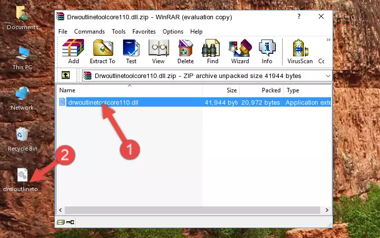Select the drwoutlineto... dll desktop file
Viewport: 380px width, 238px height.
tap(22, 180)
